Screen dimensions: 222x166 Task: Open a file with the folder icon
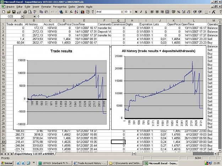point(9,12)
